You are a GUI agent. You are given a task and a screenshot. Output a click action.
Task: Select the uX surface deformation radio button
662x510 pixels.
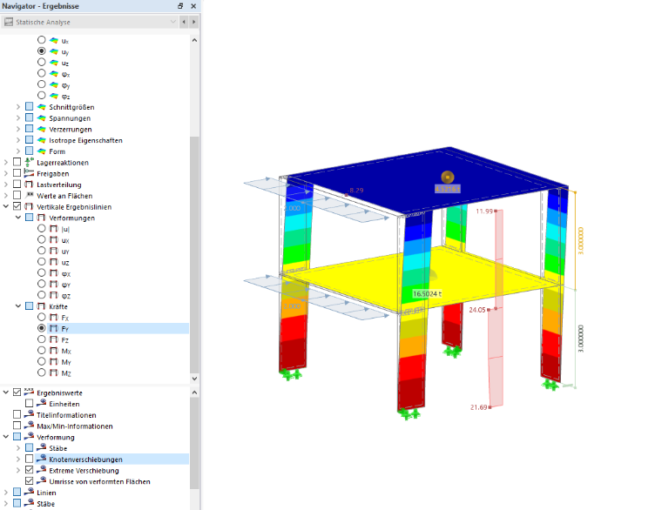pos(42,40)
